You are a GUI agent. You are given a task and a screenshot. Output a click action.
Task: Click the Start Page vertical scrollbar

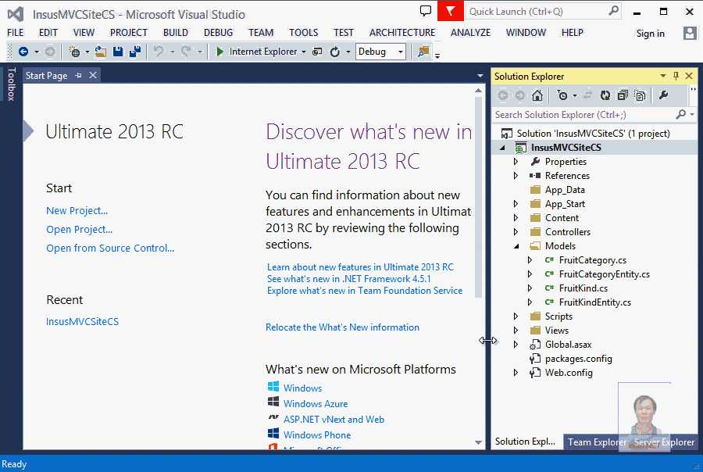479,195
